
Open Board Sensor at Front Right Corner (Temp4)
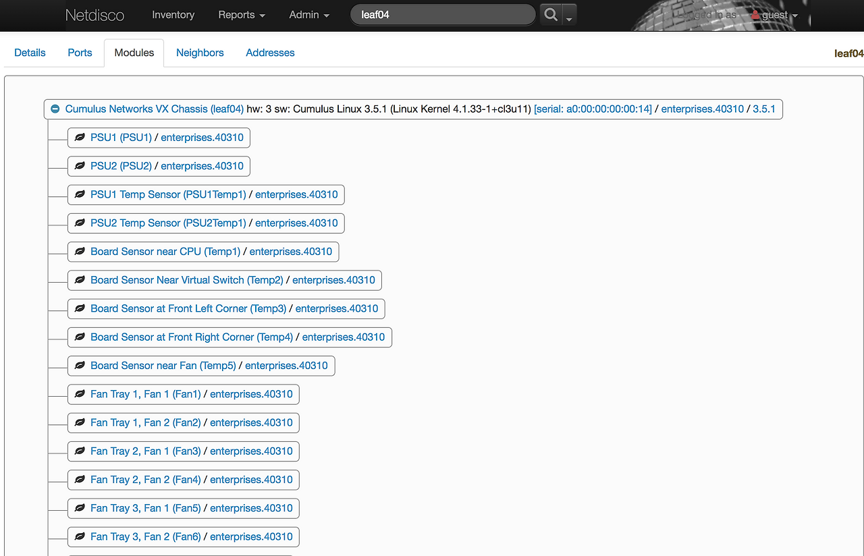(192, 337)
